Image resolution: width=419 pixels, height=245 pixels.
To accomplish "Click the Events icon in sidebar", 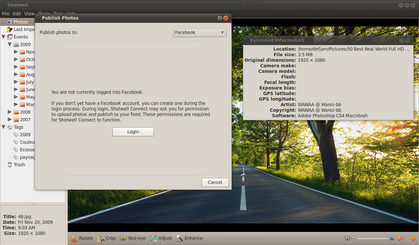I will coord(10,37).
